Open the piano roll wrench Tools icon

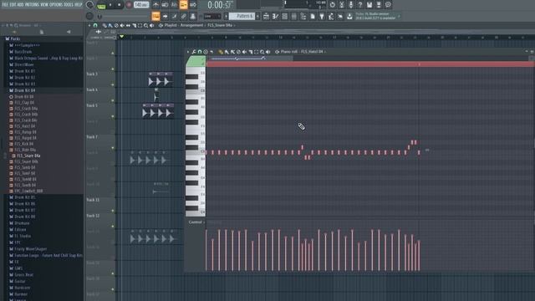194,52
